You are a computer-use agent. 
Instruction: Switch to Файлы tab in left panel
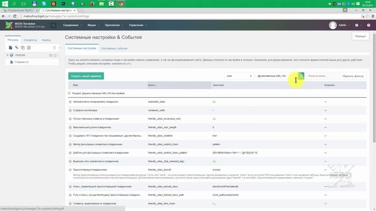click(x=46, y=40)
